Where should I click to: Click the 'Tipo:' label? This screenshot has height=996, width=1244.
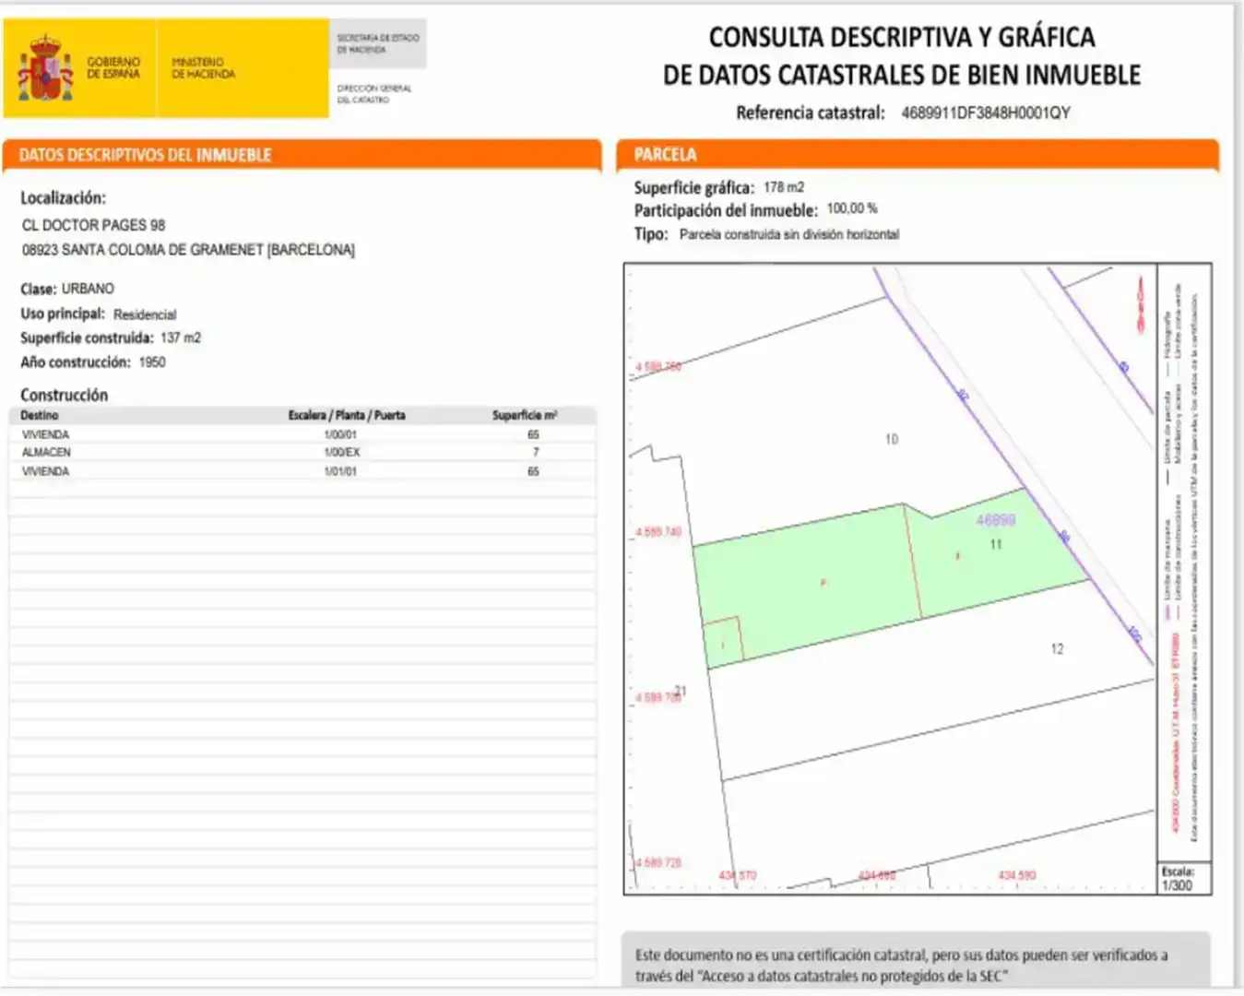(x=651, y=234)
